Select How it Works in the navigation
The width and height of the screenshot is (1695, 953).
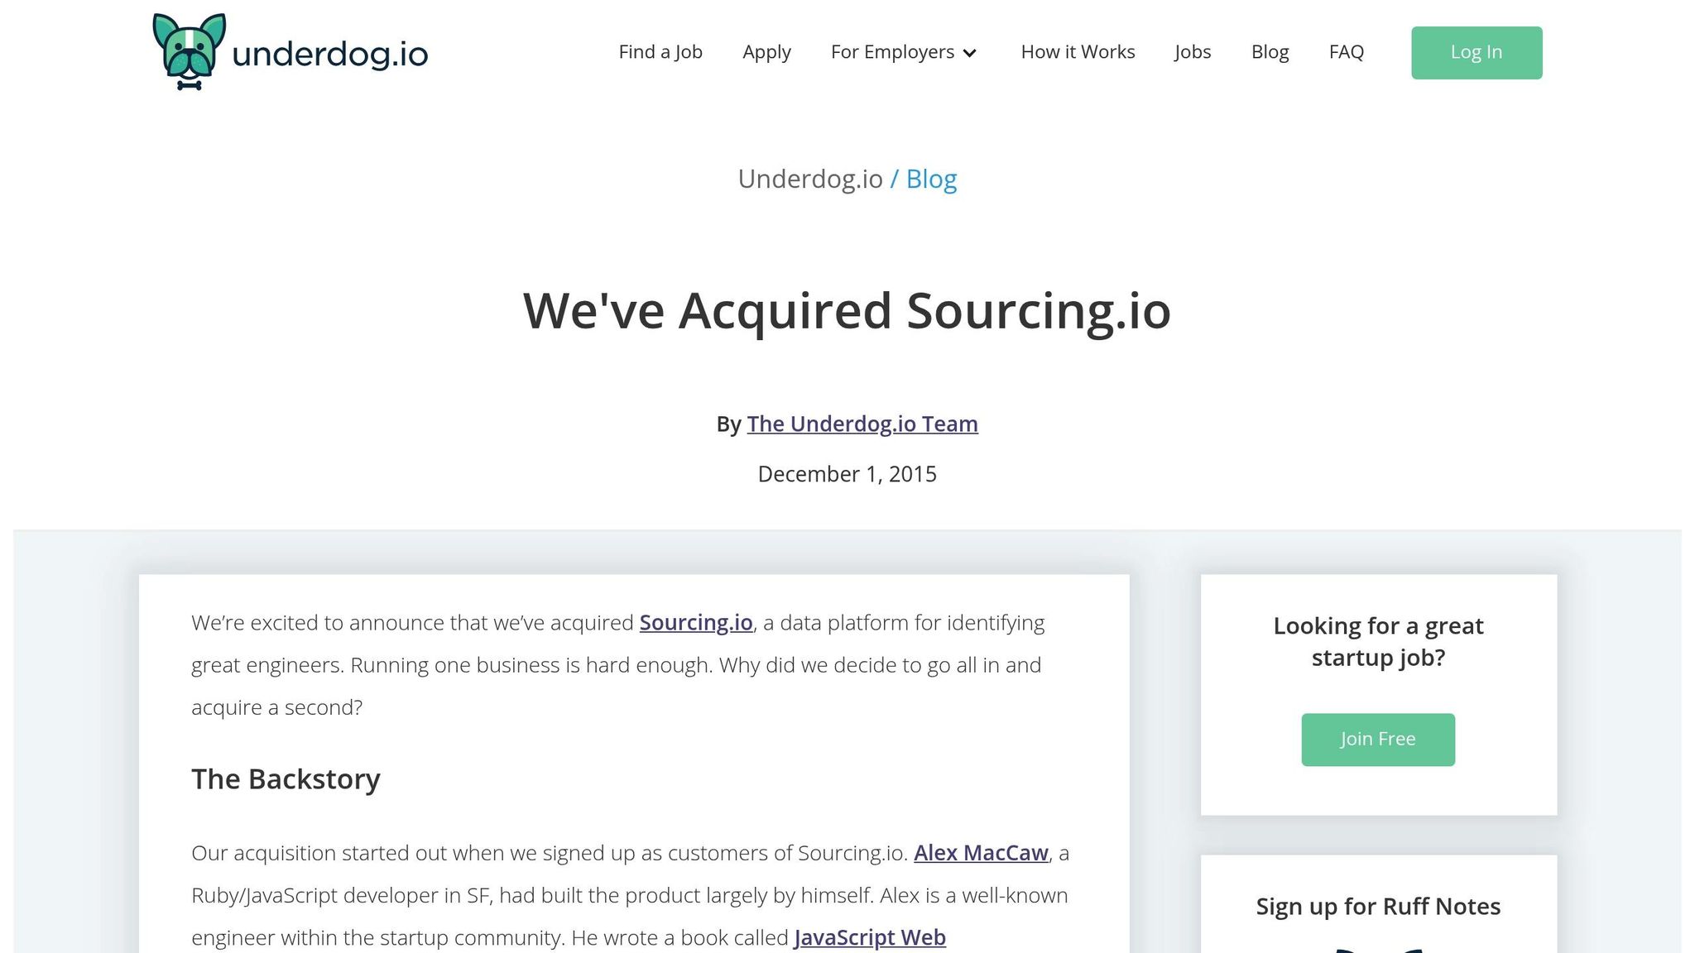[x=1077, y=51]
